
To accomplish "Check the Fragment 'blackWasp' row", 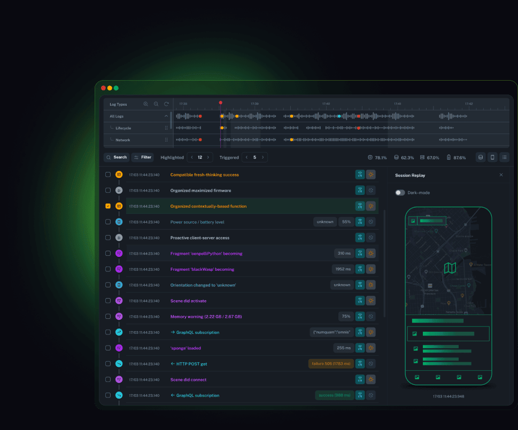I will click(x=108, y=269).
